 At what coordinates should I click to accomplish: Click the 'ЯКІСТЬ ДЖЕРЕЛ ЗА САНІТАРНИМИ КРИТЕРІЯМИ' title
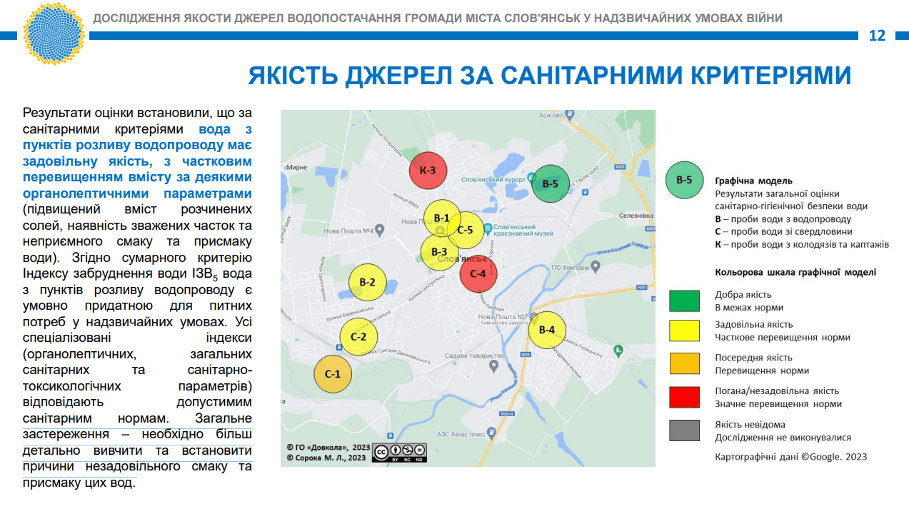[x=549, y=76]
